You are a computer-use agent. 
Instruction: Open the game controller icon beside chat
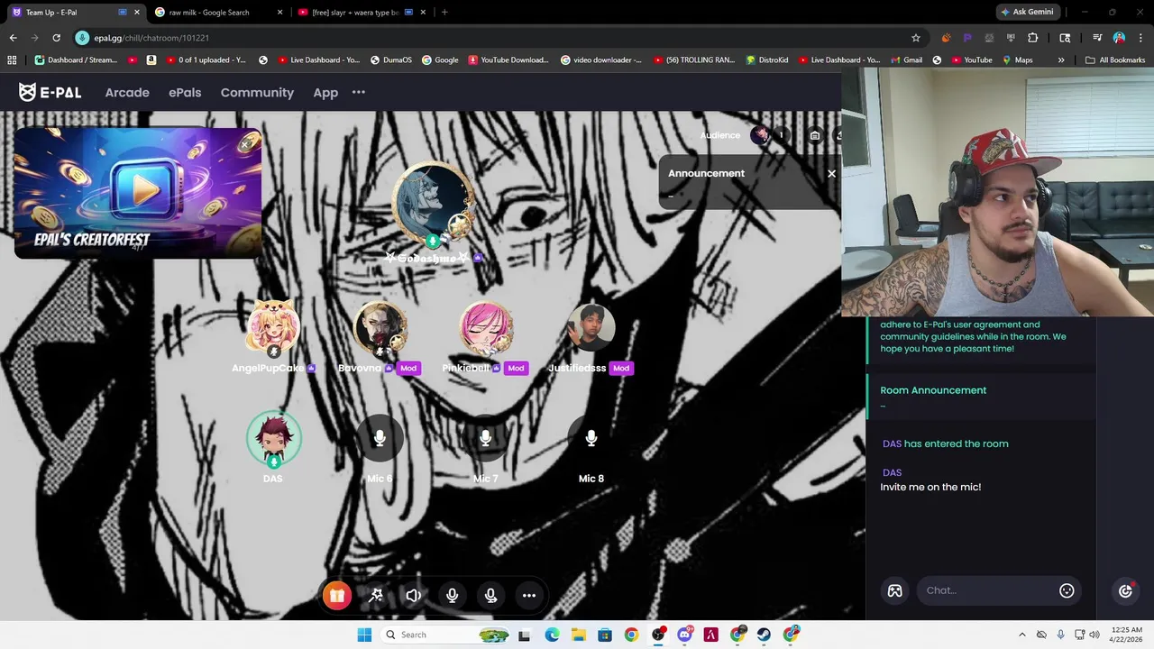[894, 590]
